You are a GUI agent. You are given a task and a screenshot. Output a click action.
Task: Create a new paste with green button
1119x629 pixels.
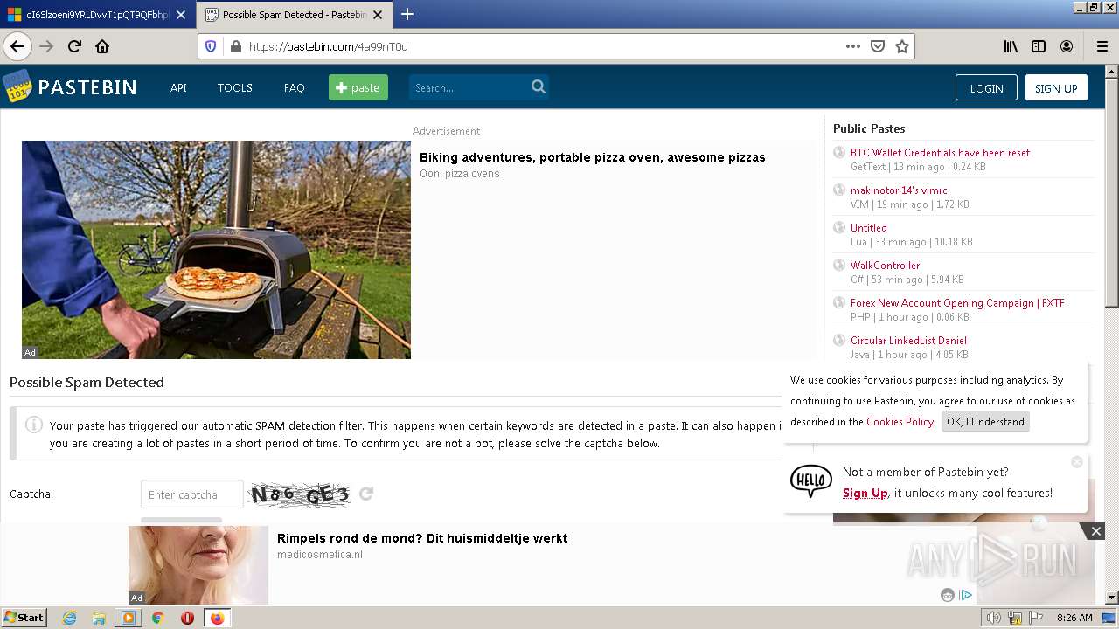click(358, 87)
